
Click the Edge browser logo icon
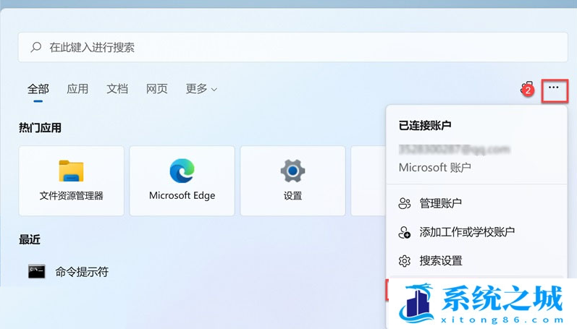click(182, 171)
